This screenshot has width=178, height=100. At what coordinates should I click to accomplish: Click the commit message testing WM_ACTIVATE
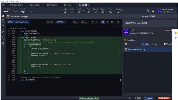[x=136, y=23]
